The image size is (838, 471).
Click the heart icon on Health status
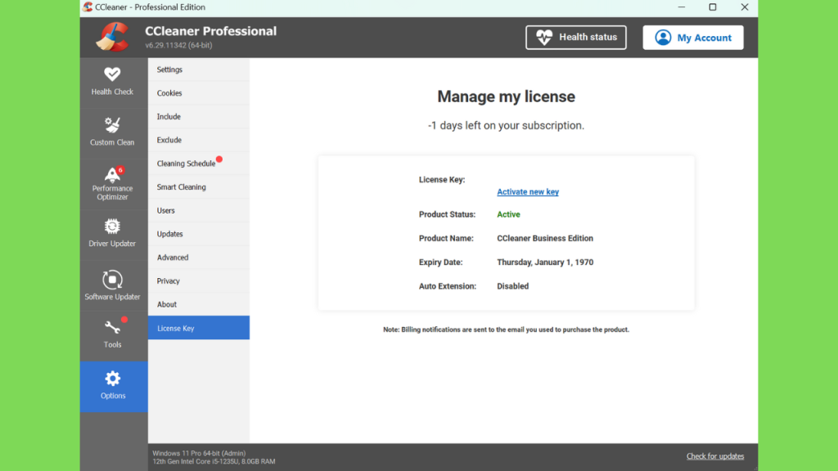544,38
